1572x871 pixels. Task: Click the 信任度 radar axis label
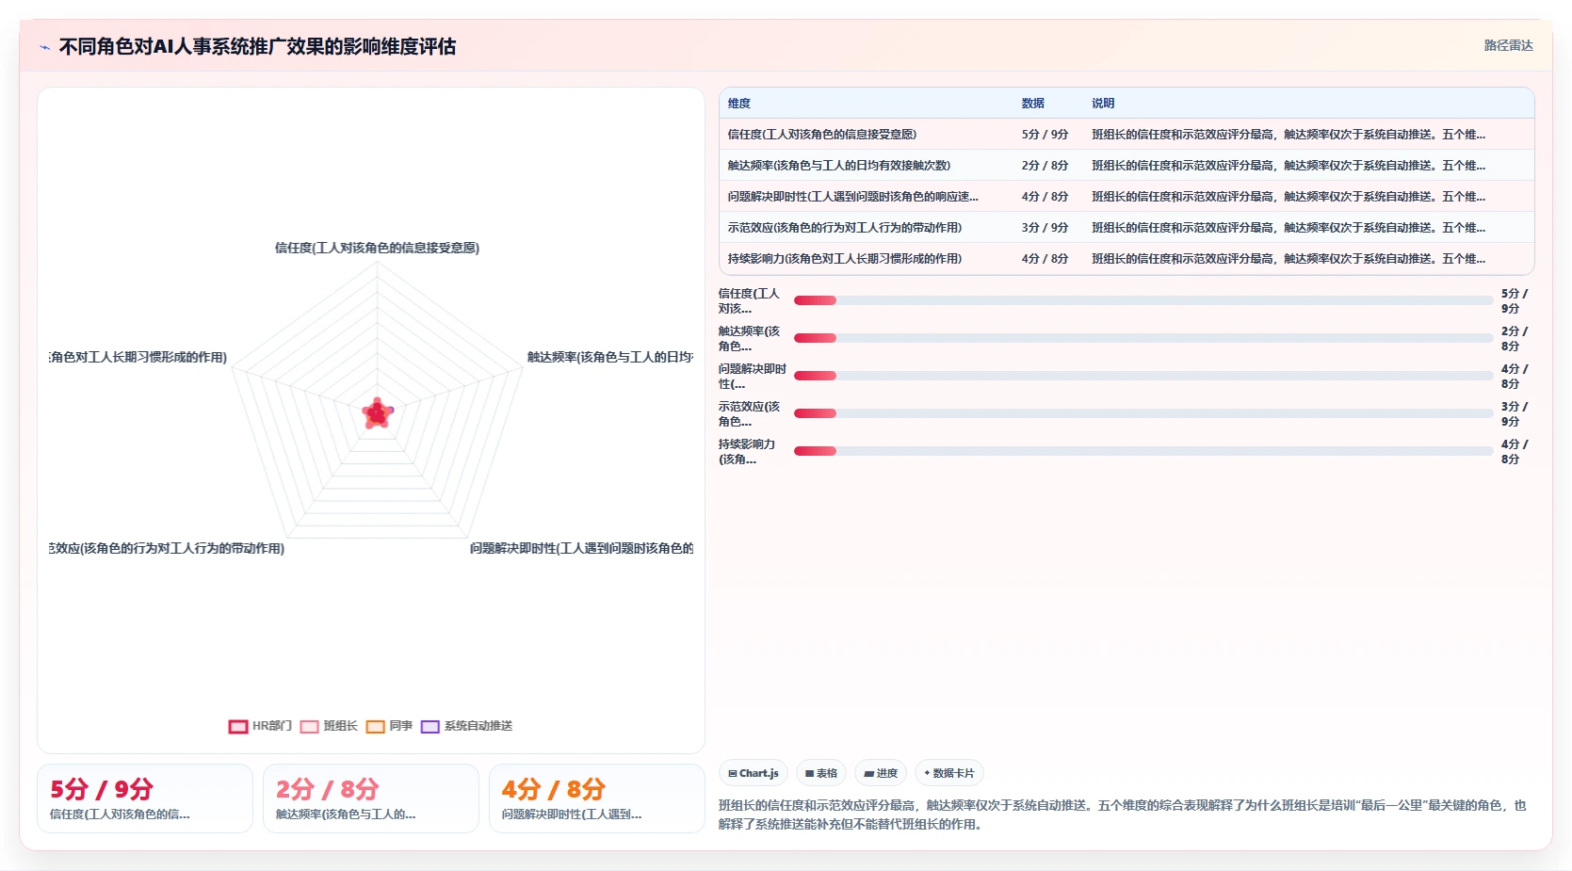(x=377, y=248)
